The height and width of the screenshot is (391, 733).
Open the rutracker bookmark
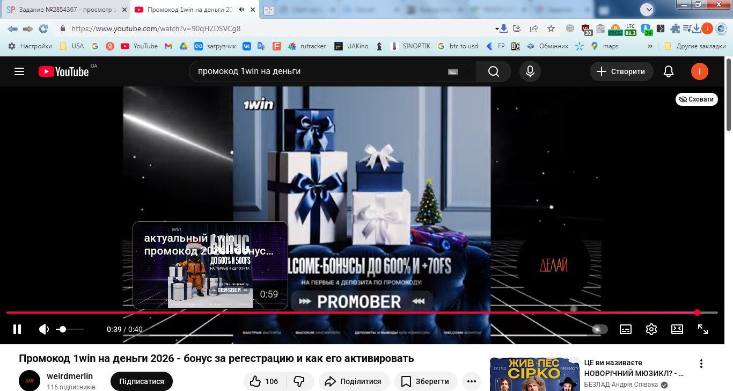[x=307, y=46]
